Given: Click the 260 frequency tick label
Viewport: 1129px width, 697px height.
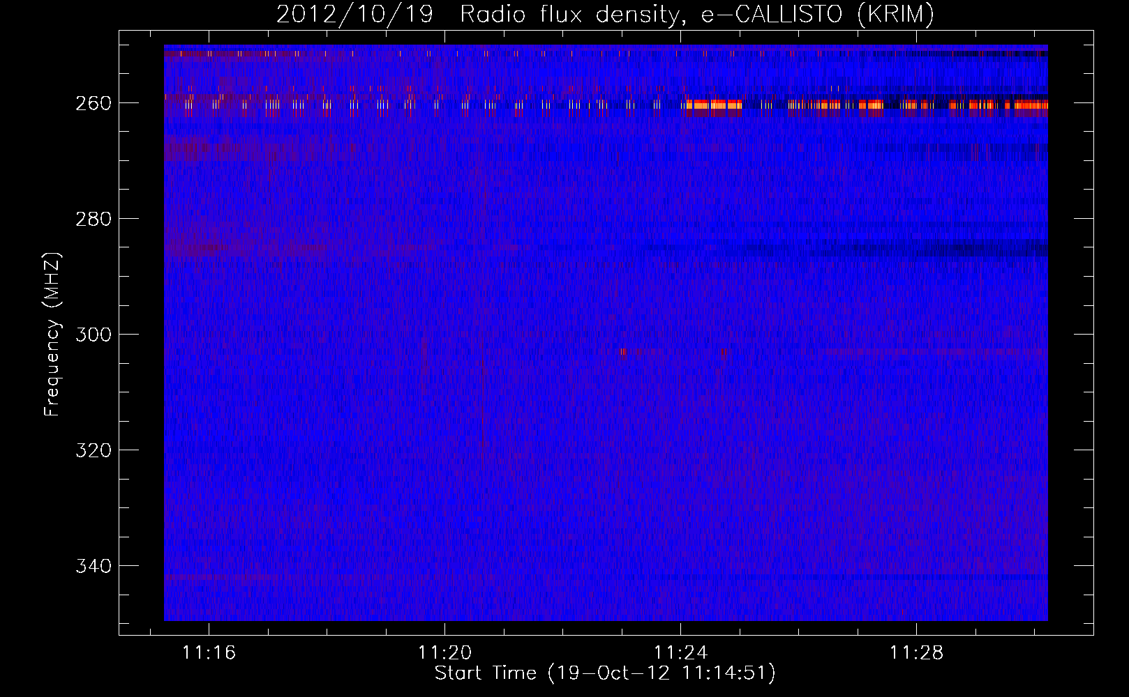Looking at the screenshot, I should tap(94, 103).
